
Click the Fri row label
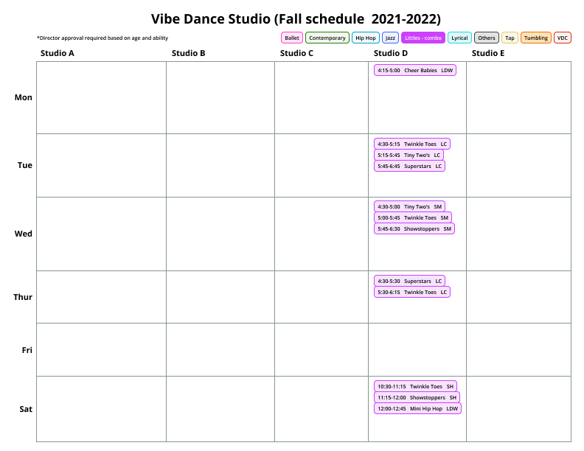pyautogui.click(x=27, y=350)
